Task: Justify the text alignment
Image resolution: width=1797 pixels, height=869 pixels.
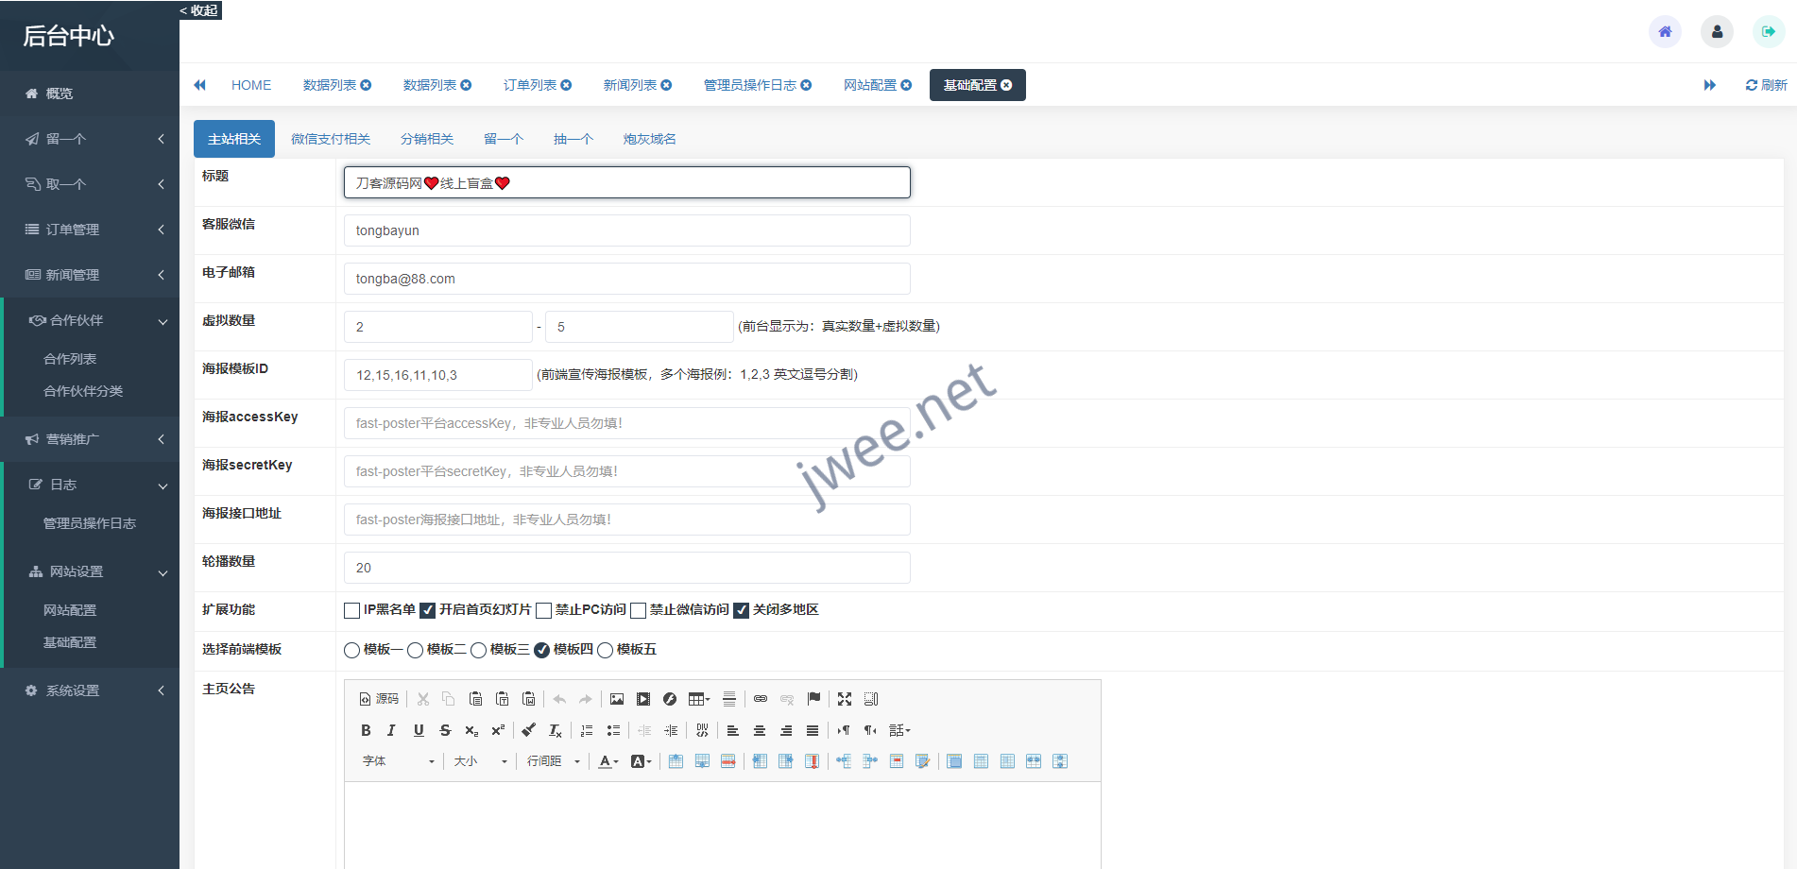Action: pos(813,730)
